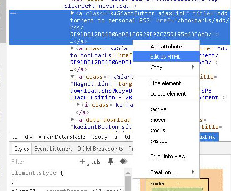The image size is (231, 191).
Task: Choose Add attribute from context menu
Action: coord(166,47)
